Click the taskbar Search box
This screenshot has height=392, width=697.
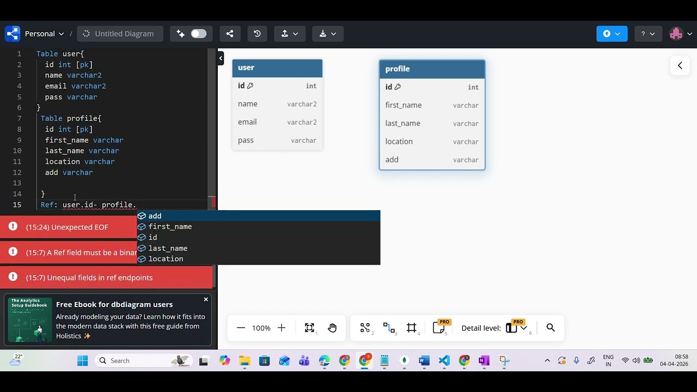point(143,360)
